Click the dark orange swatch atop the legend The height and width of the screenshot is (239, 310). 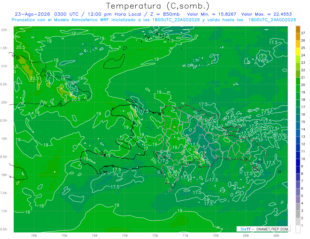(298, 29)
